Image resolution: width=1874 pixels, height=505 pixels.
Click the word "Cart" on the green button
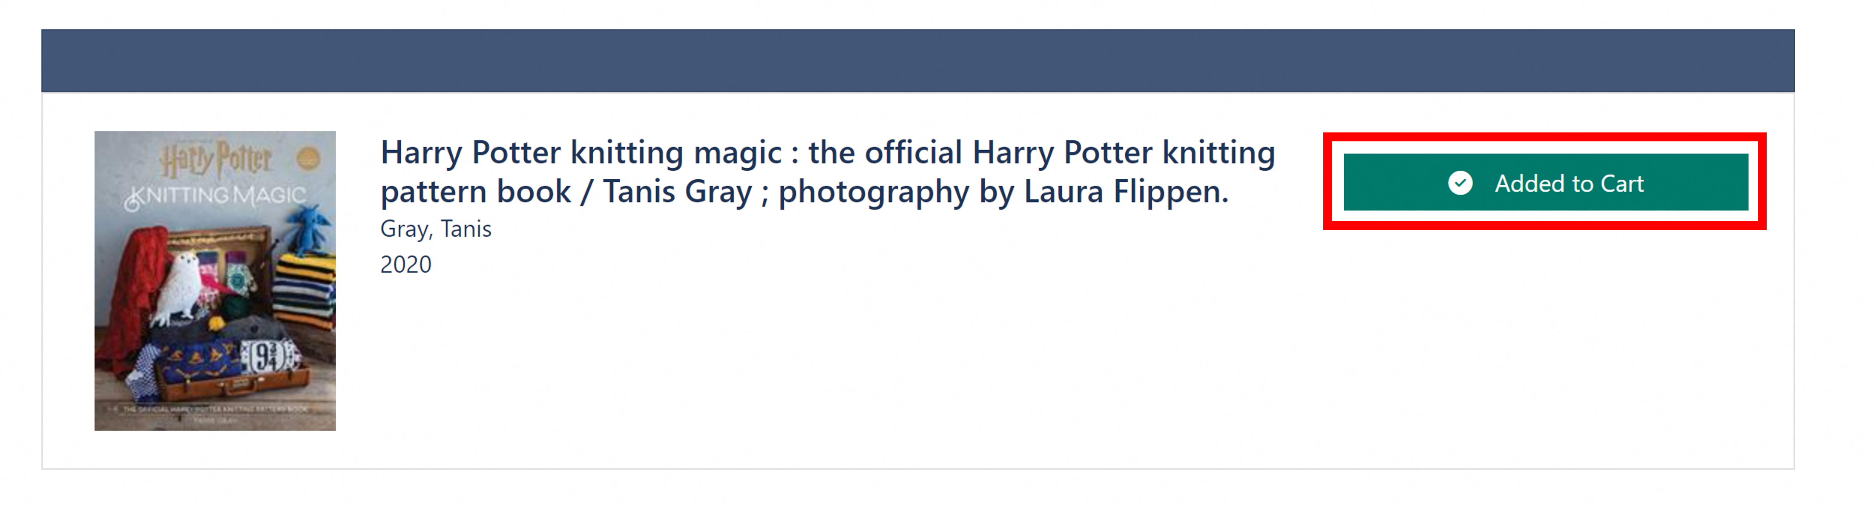pyautogui.click(x=1621, y=184)
